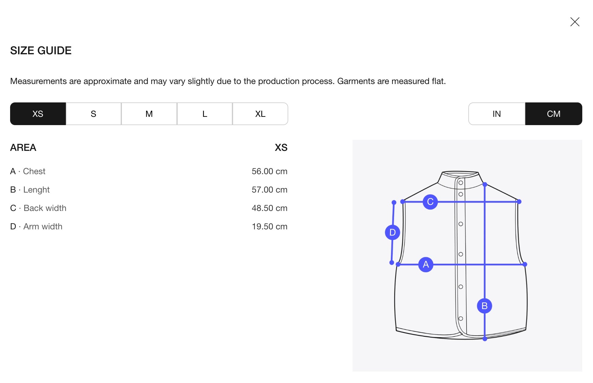
Task: Switch units to inches (IN)
Action: click(x=497, y=114)
